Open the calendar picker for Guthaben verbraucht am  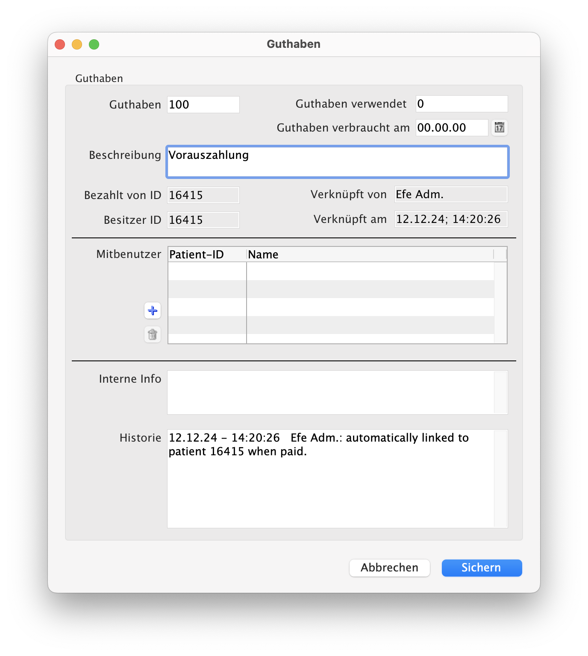(x=499, y=128)
